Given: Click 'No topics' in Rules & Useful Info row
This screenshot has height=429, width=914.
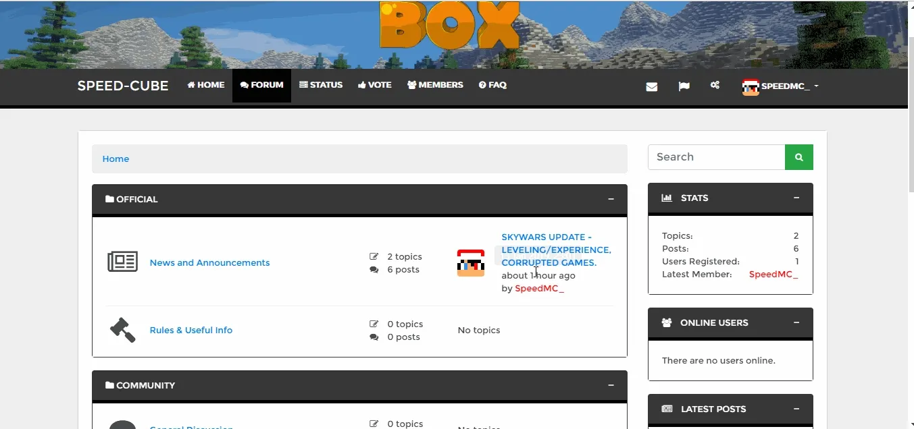Looking at the screenshot, I should pyautogui.click(x=479, y=330).
